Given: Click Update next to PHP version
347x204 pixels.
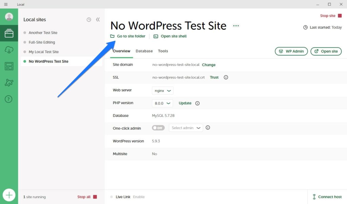Looking at the screenshot, I should [x=185, y=103].
